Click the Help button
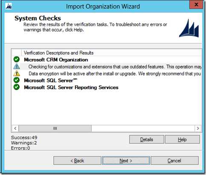Screen dimensions: 206x175 click(x=182, y=140)
